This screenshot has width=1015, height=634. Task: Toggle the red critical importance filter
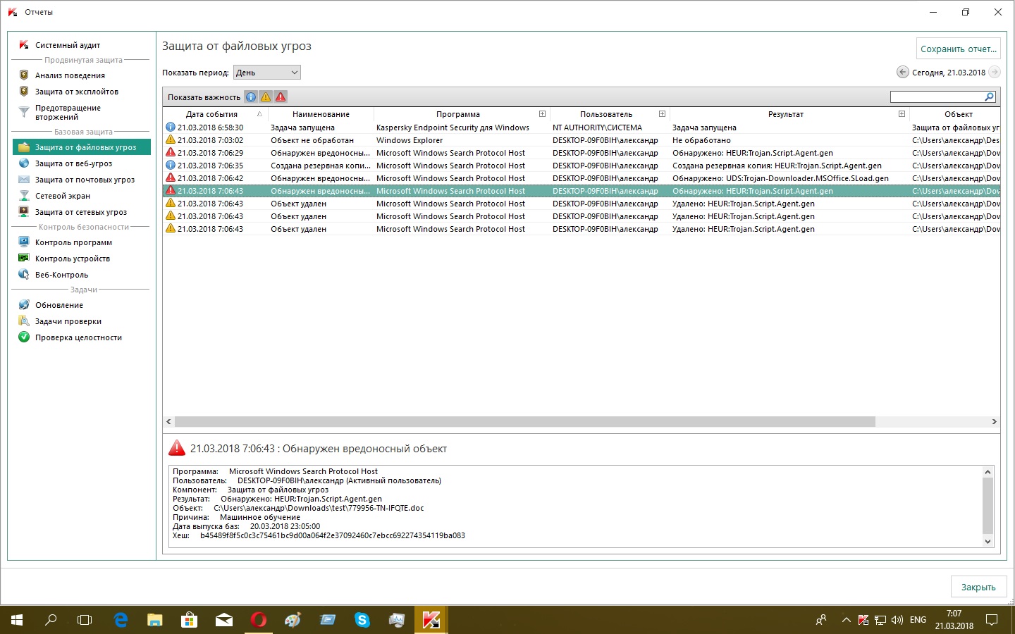click(281, 97)
